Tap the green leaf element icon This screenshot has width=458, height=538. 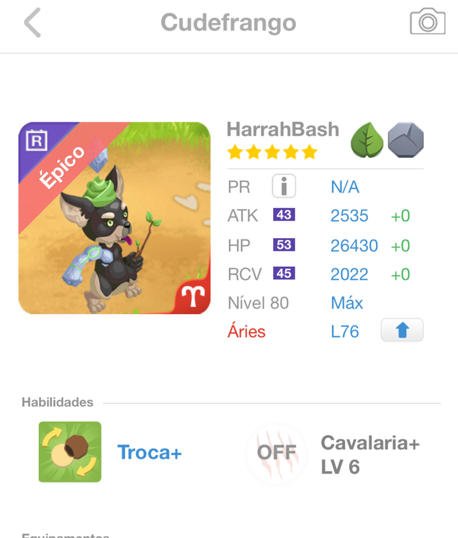367,140
